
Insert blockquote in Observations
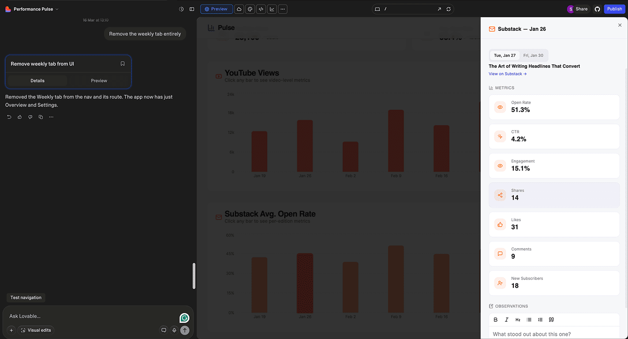click(x=551, y=320)
